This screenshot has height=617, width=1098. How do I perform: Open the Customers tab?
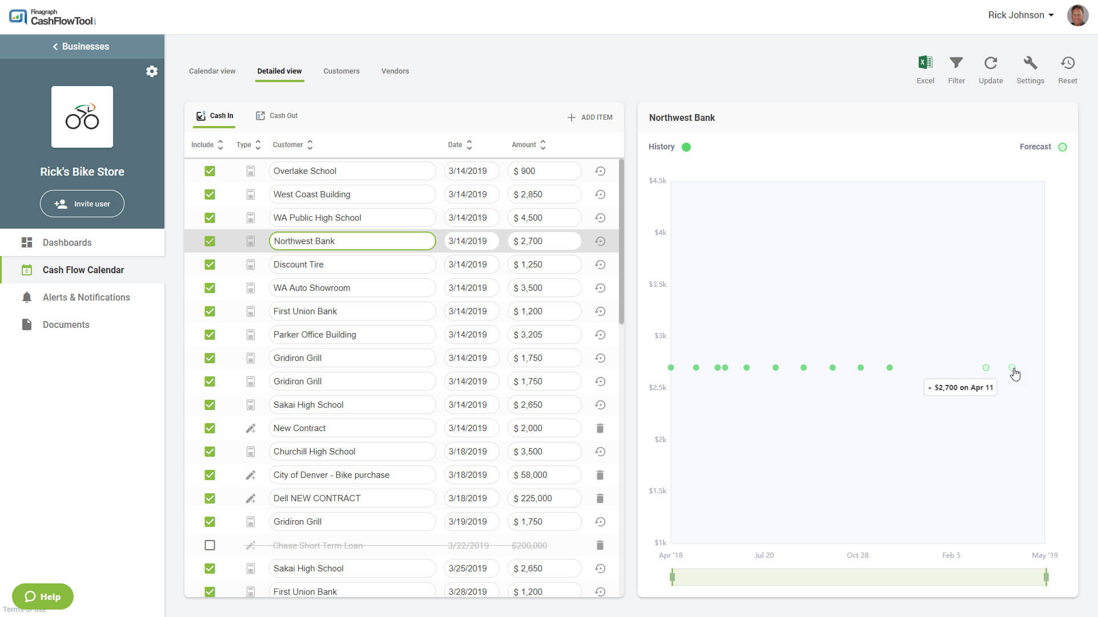[x=341, y=71]
